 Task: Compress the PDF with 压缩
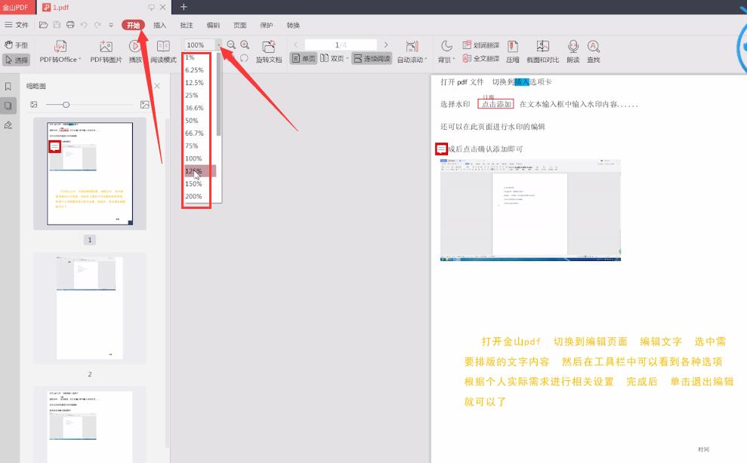[x=513, y=52]
